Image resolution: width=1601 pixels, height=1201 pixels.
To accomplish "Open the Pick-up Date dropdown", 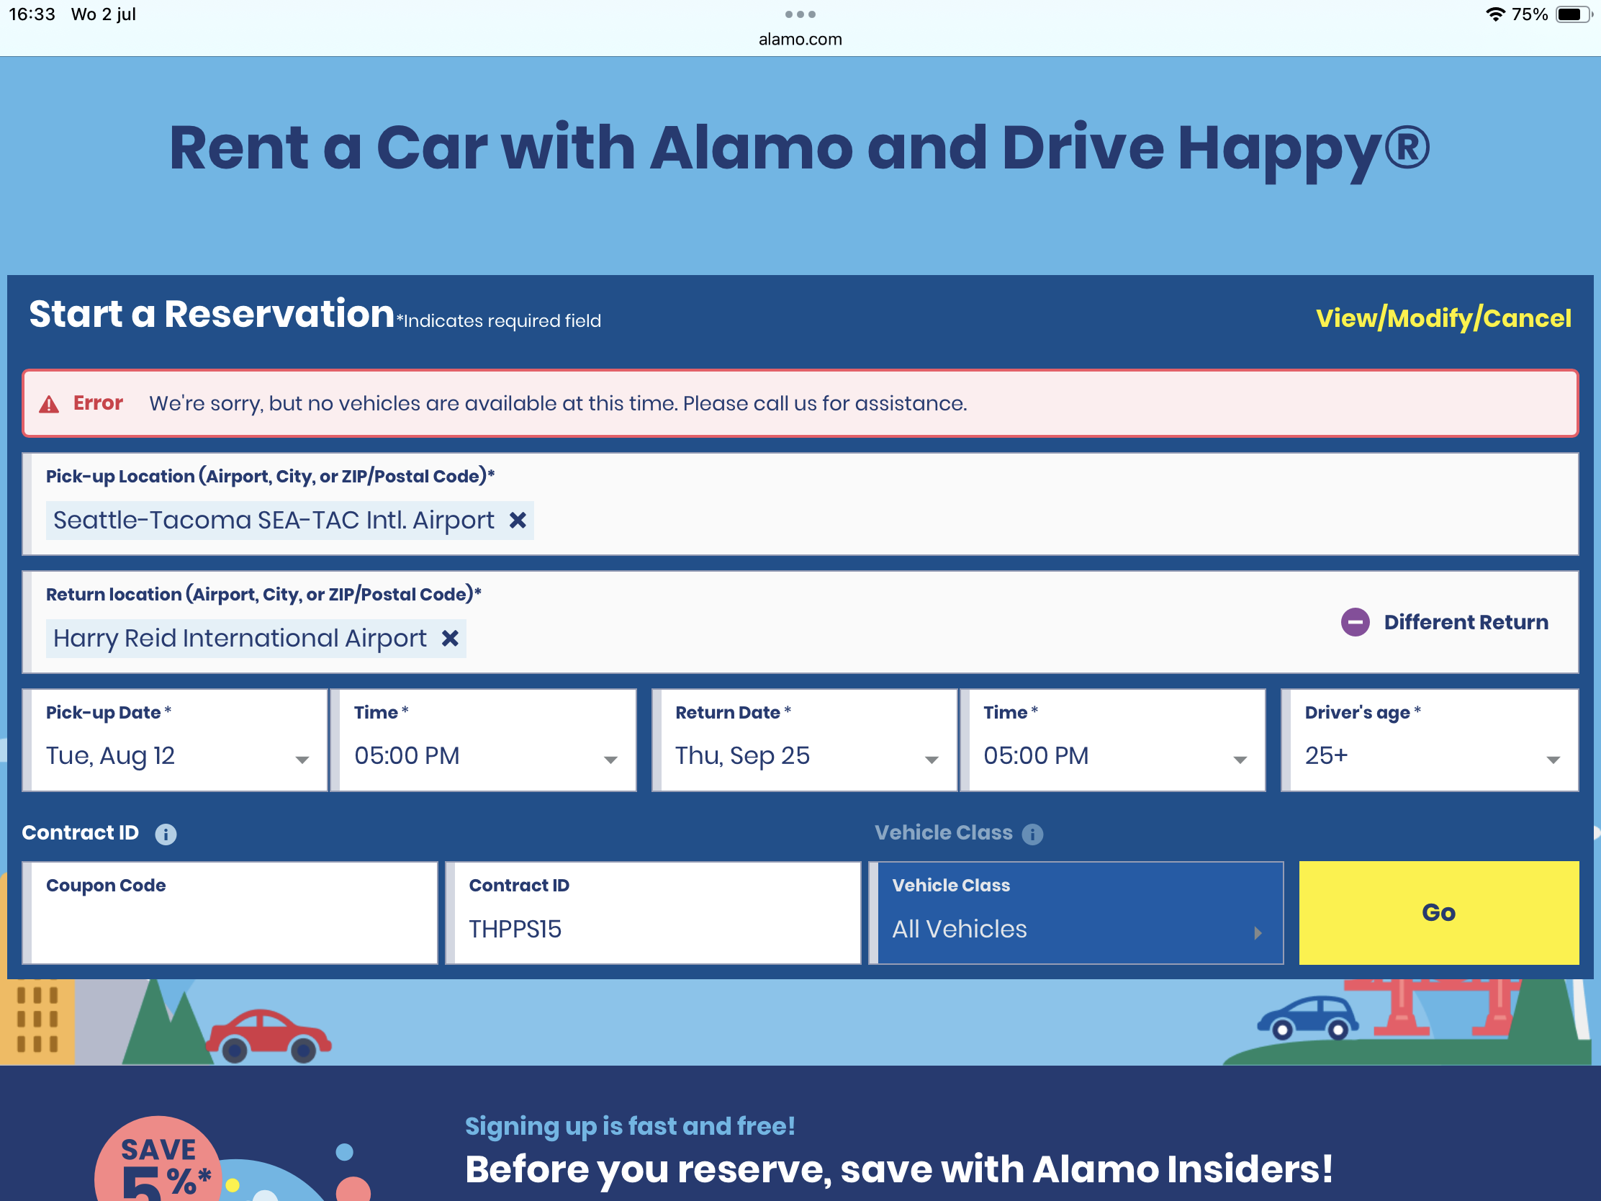I will pyautogui.click(x=175, y=756).
